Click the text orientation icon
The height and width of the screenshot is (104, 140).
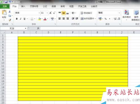[73, 13]
